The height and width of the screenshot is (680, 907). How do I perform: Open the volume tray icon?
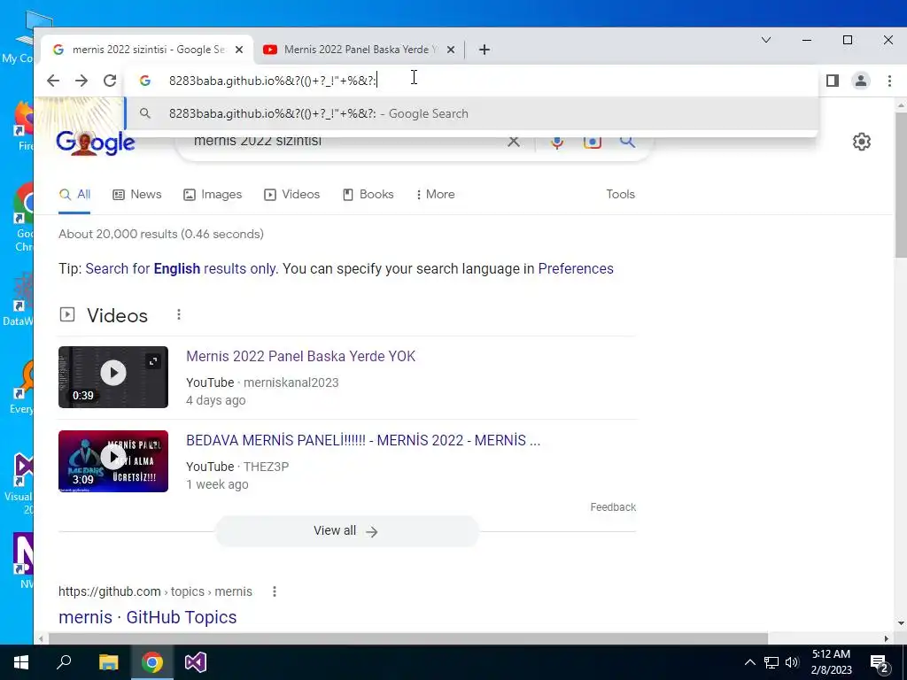[x=792, y=662]
